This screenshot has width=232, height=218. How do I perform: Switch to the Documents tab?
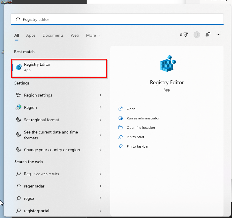coord(53,35)
